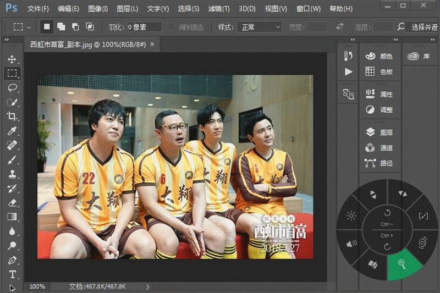
Task: Select the Pen tool
Action: tap(12, 260)
